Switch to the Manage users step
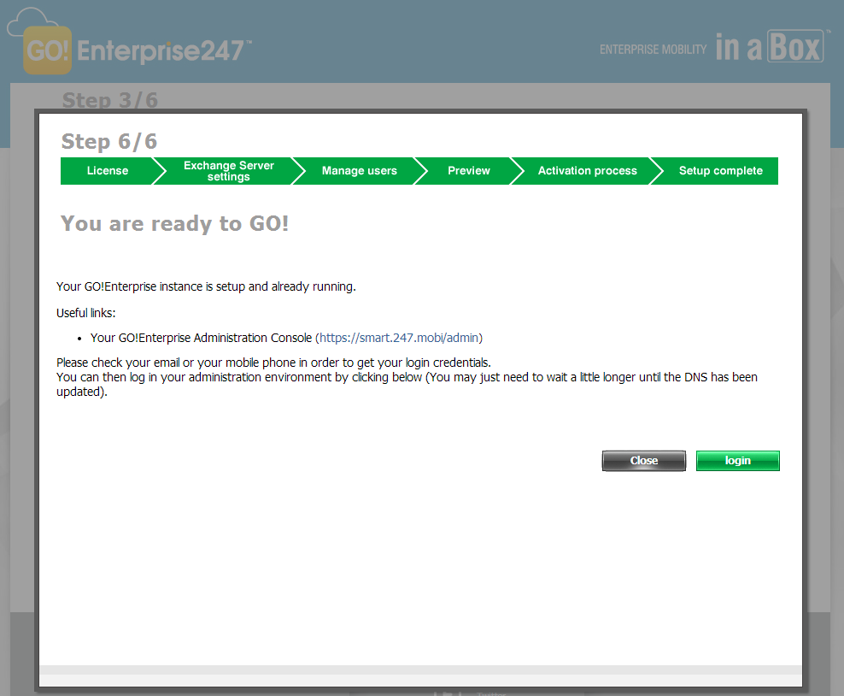This screenshot has width=844, height=696. pos(359,171)
